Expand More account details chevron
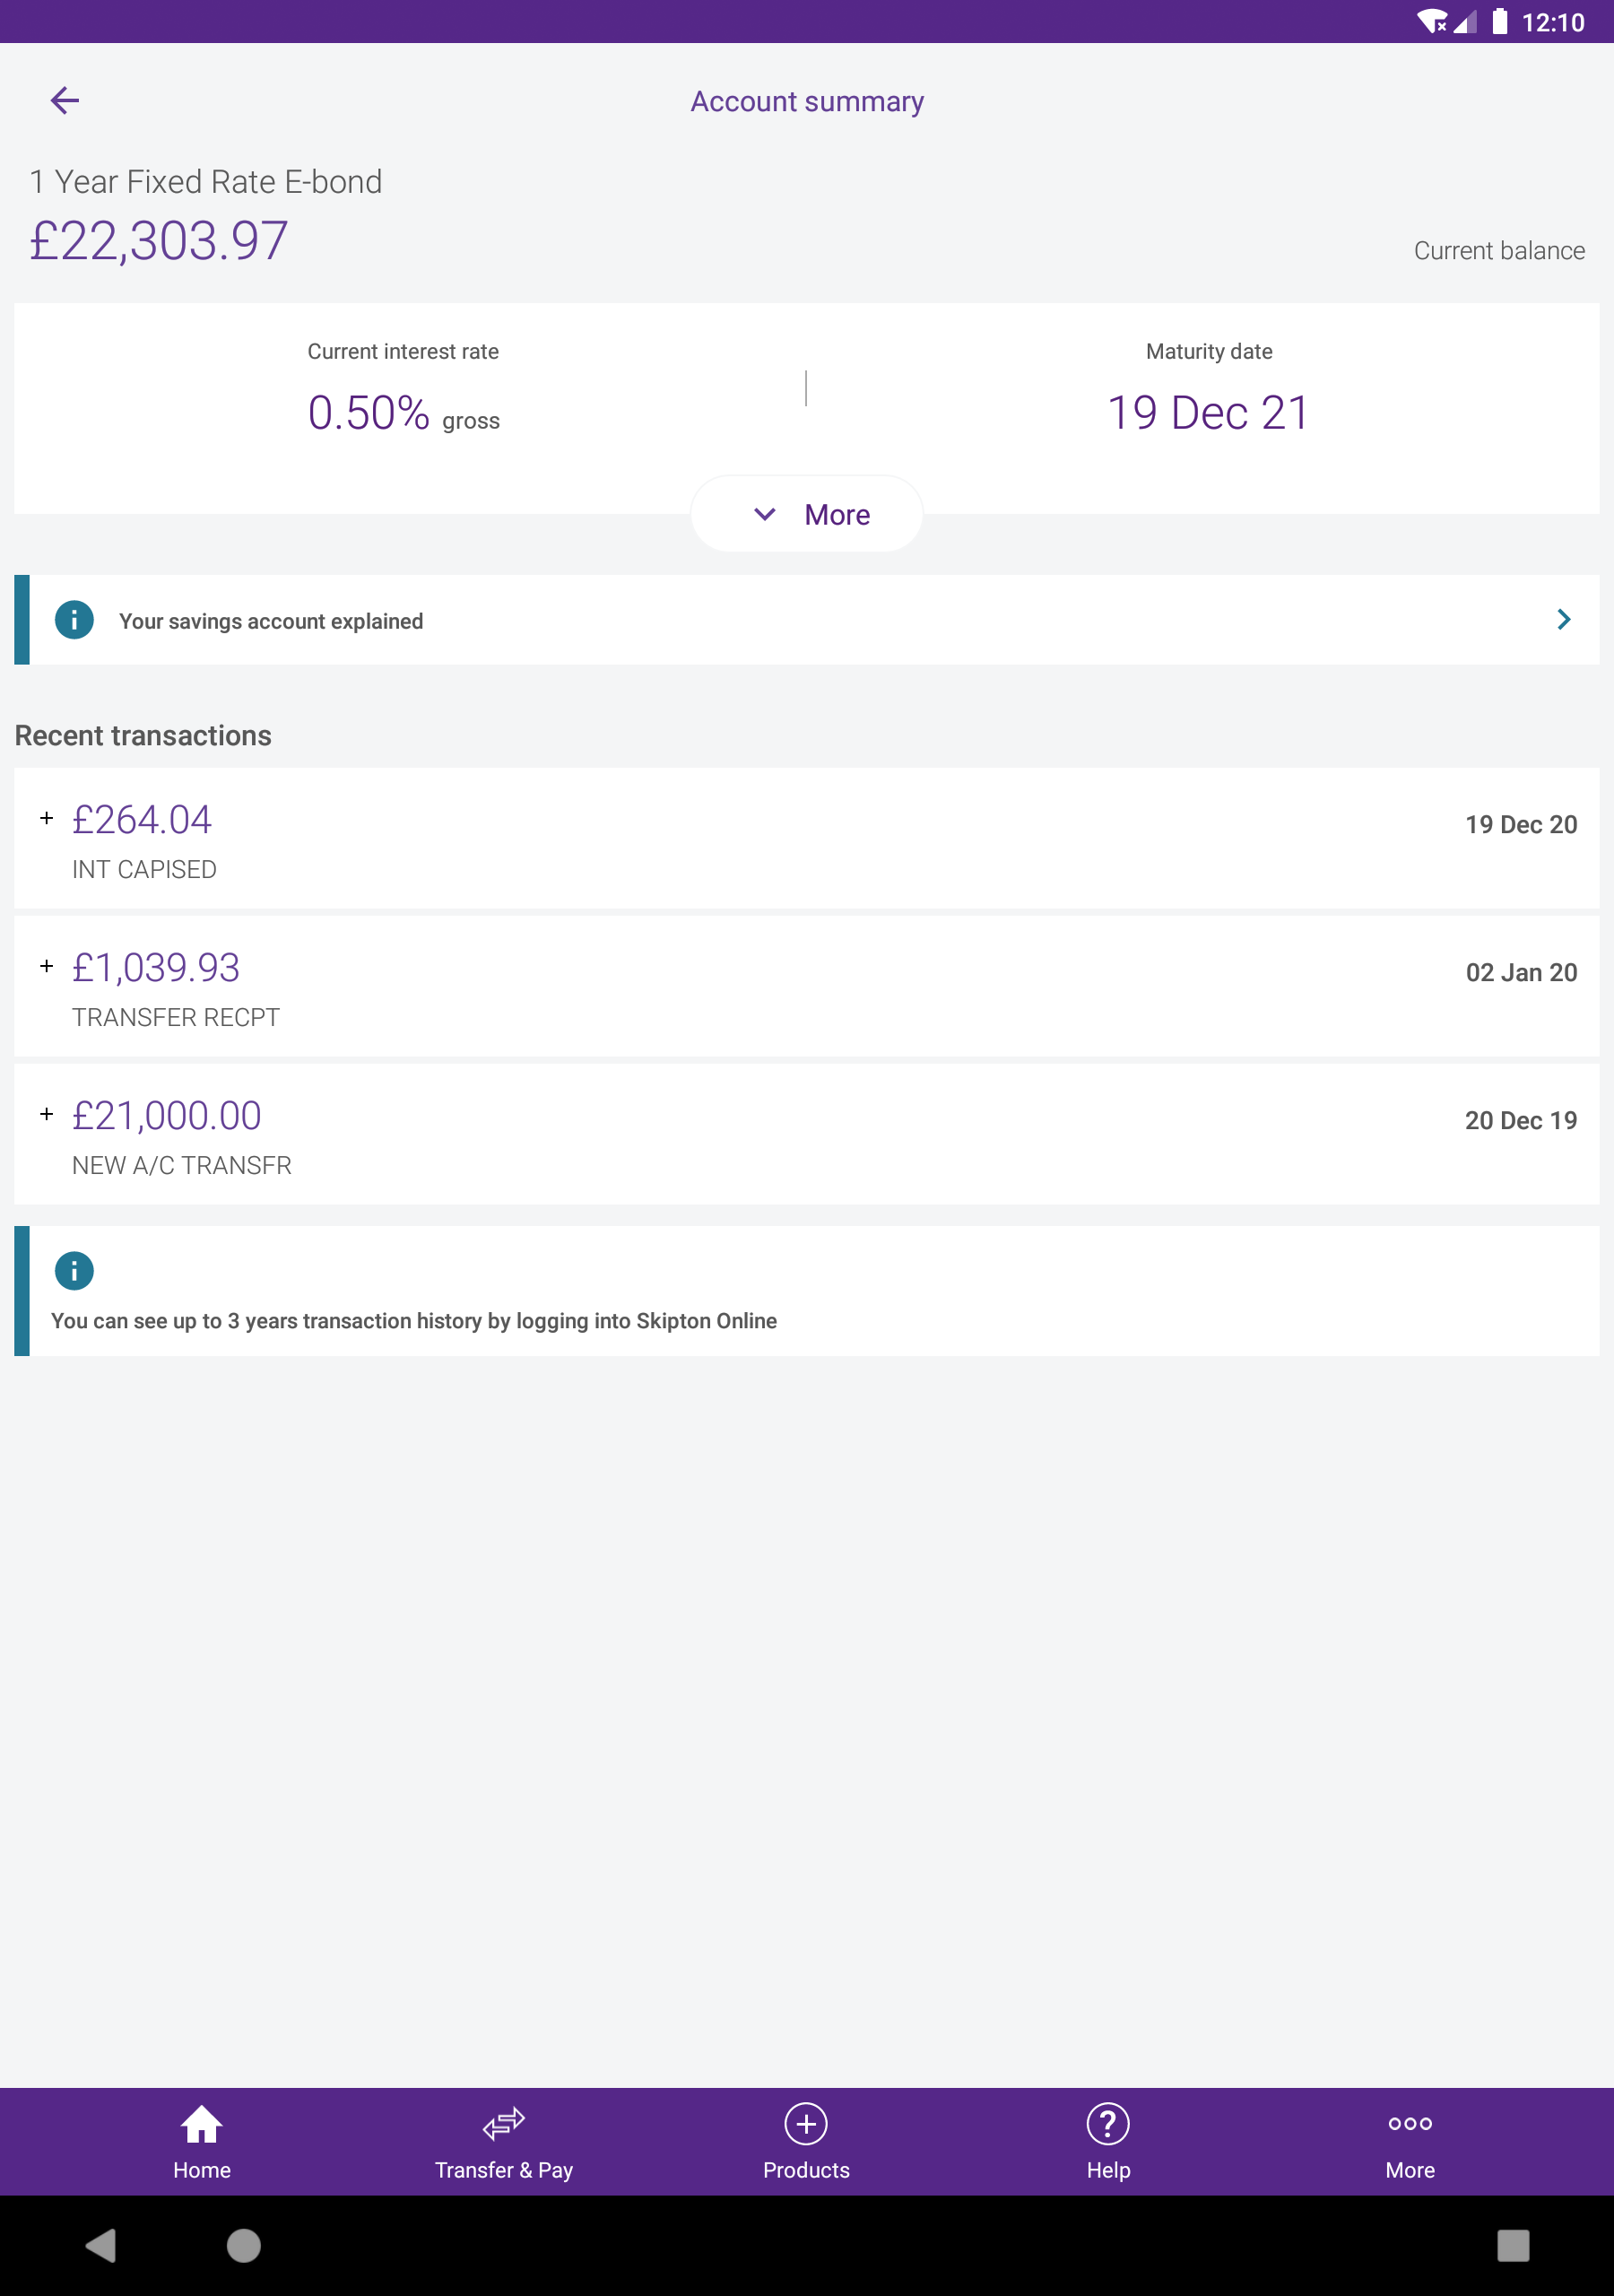1614x2296 pixels. pos(765,514)
